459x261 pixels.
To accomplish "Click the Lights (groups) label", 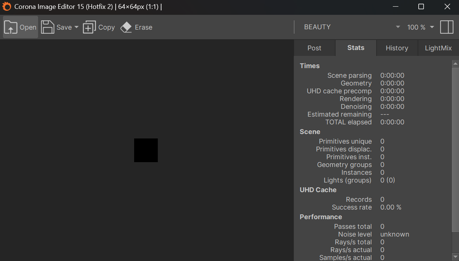I will (x=348, y=180).
